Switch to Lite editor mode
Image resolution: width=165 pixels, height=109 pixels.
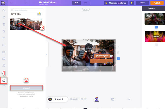86,3
